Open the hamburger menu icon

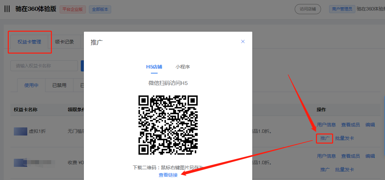(7, 9)
